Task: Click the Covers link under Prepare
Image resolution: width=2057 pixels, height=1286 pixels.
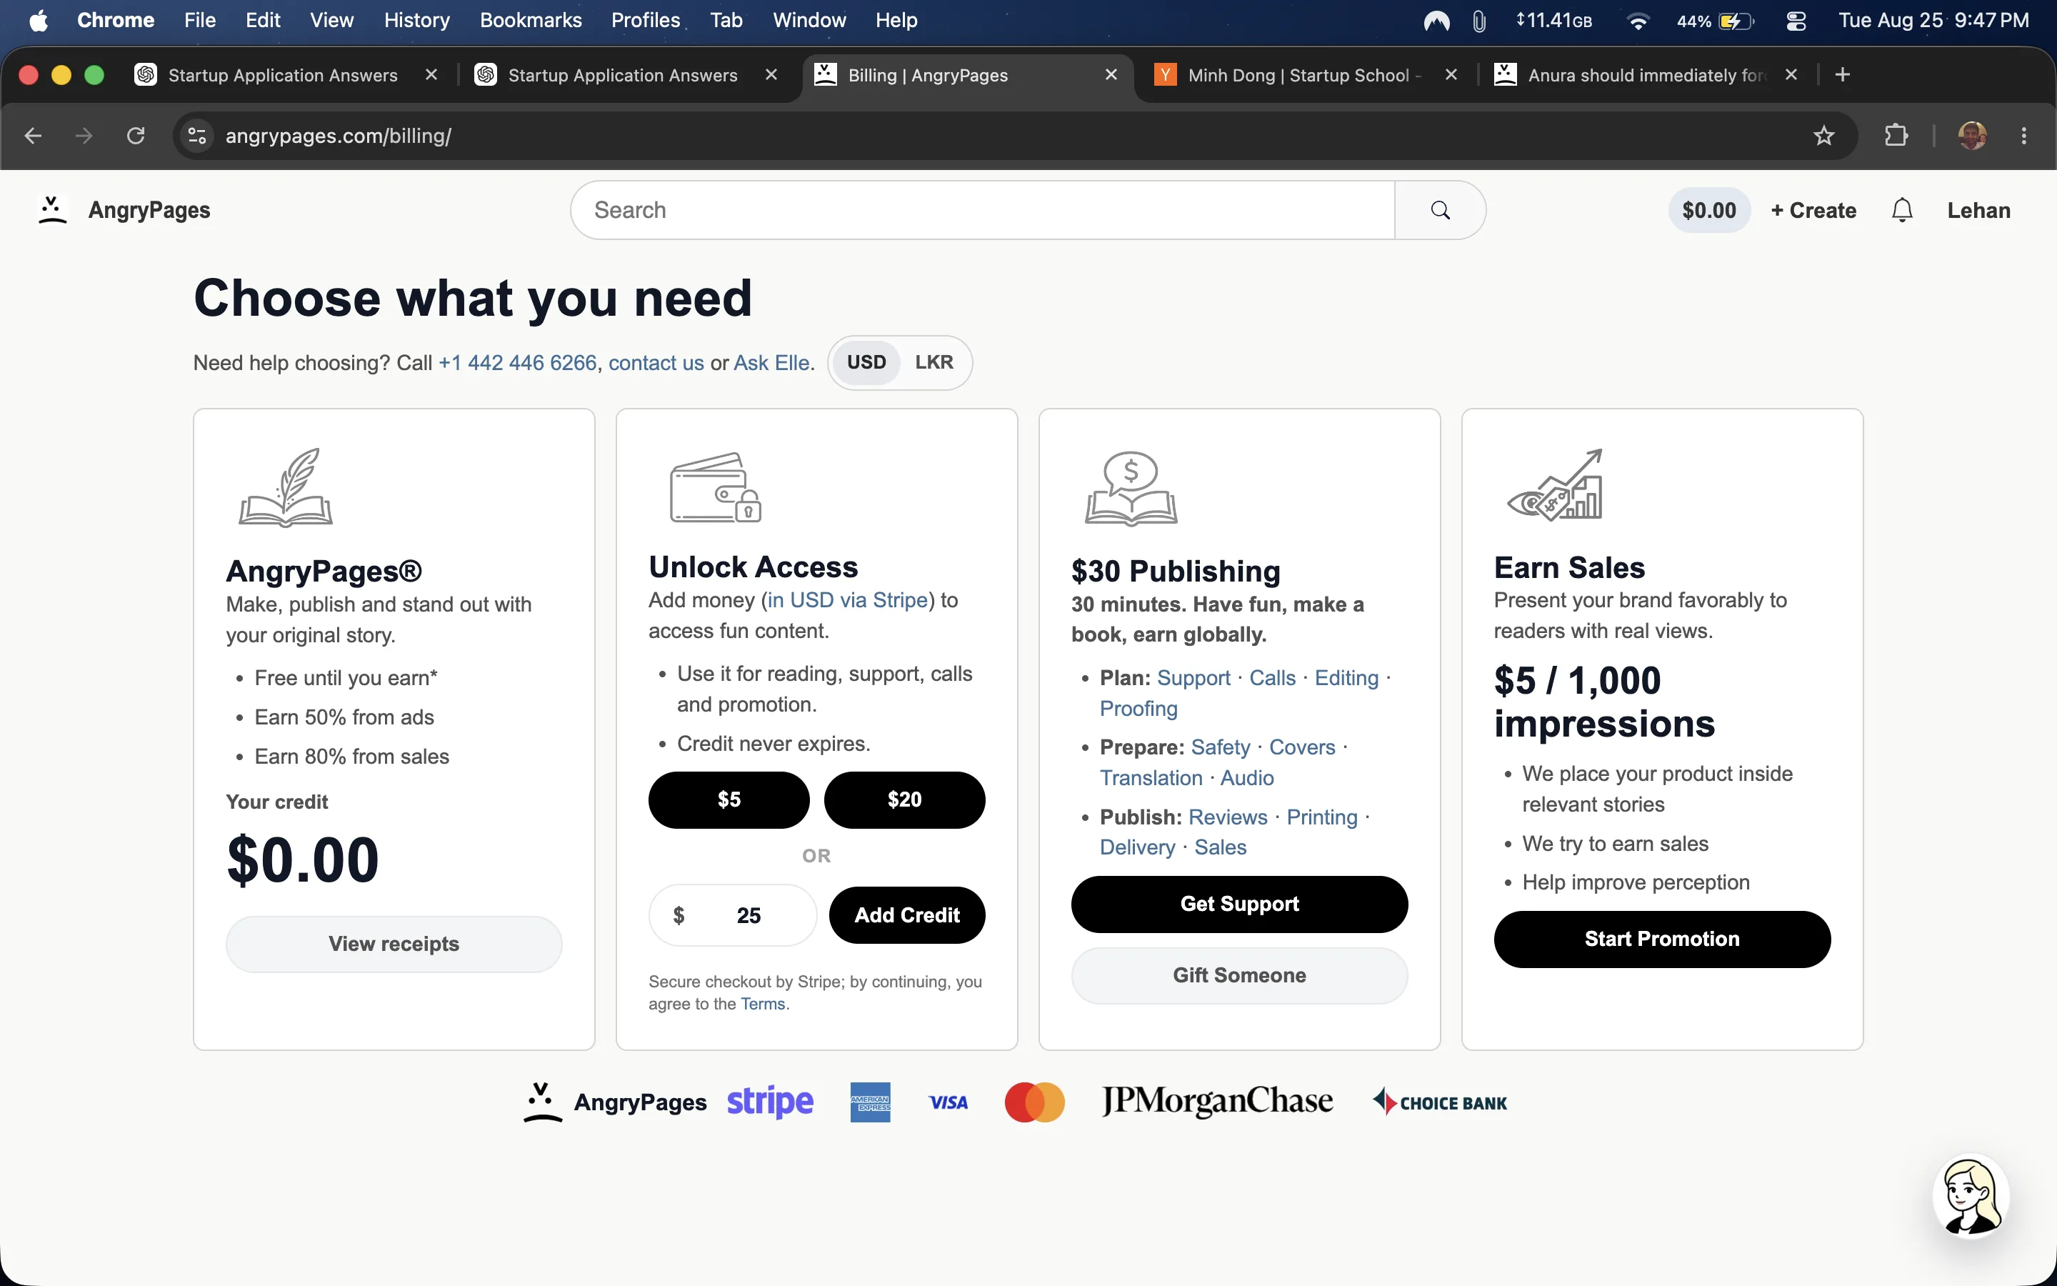Action: 1302,747
